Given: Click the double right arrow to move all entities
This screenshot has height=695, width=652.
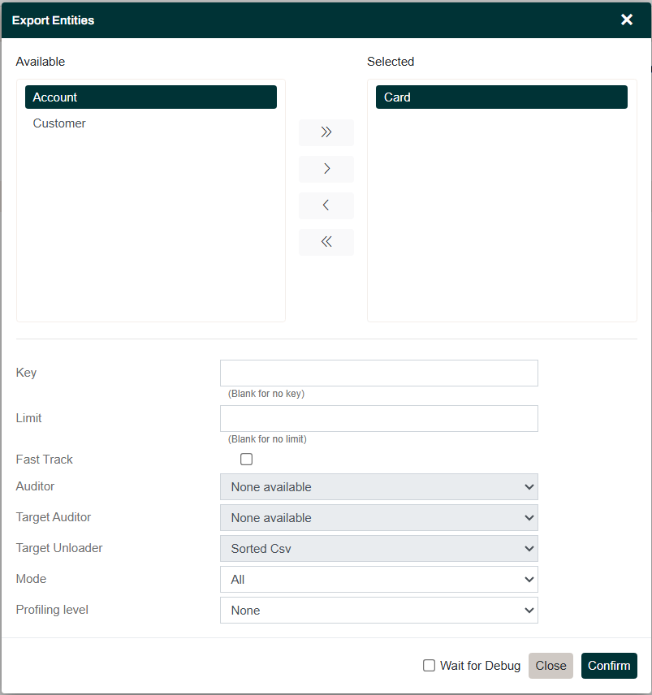Looking at the screenshot, I should click(x=326, y=132).
